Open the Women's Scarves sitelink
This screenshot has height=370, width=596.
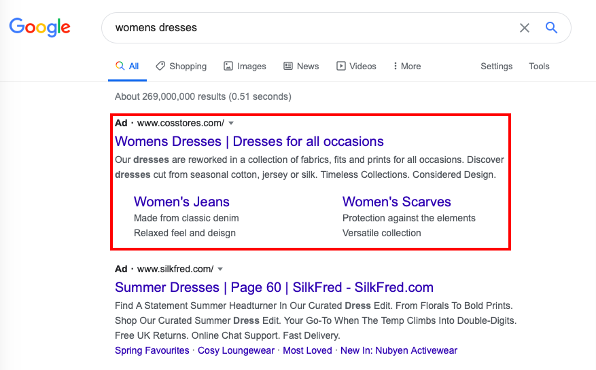[396, 202]
